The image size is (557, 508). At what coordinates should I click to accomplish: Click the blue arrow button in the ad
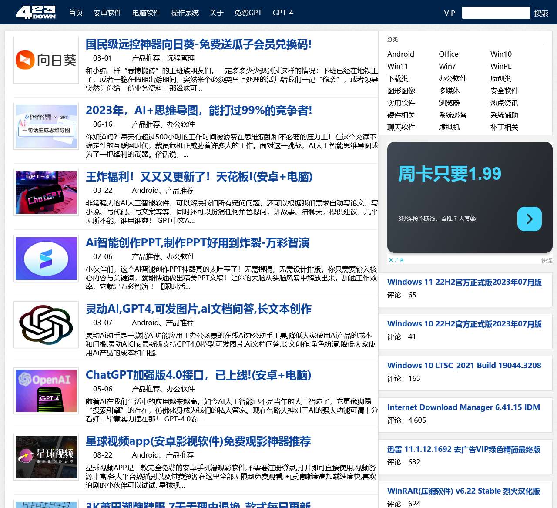pos(529,219)
